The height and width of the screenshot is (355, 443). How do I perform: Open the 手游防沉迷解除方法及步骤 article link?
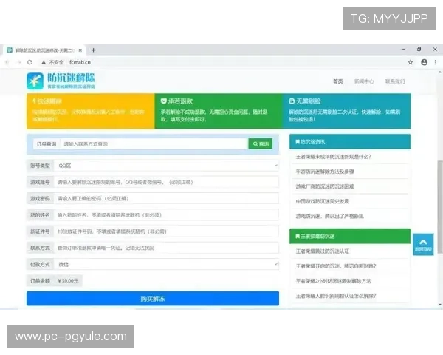325,172
